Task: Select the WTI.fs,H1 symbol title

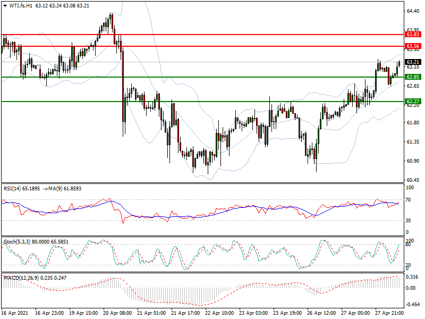Action: 21,6
